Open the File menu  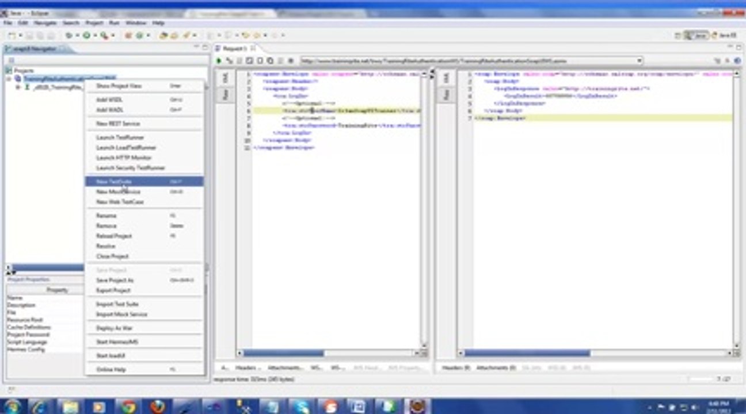[x=8, y=23]
